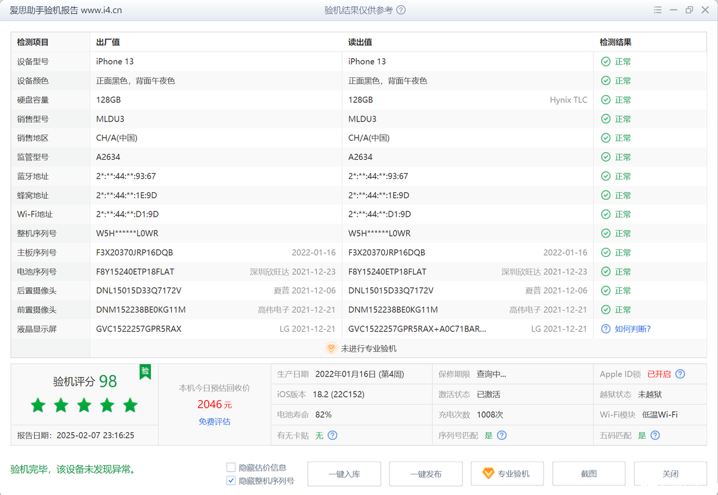Click the green check icon in 销售型号 row

tap(605, 119)
